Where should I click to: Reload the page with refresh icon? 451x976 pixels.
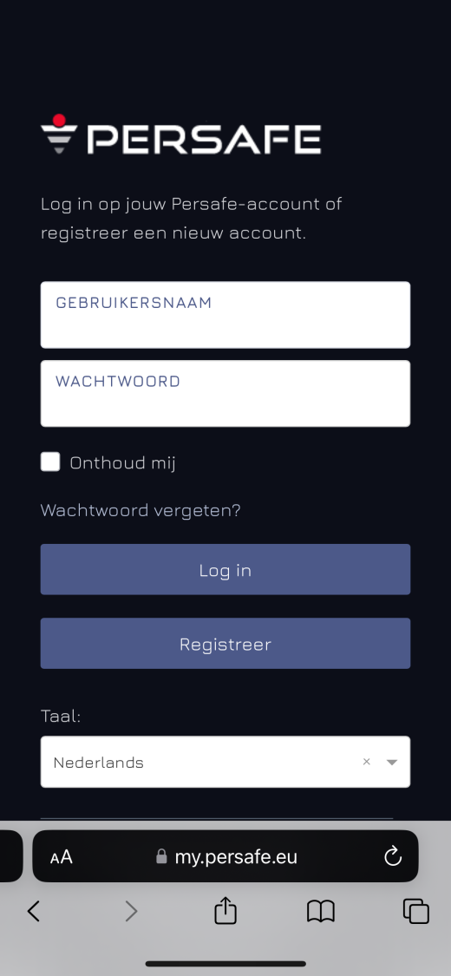pyautogui.click(x=393, y=856)
